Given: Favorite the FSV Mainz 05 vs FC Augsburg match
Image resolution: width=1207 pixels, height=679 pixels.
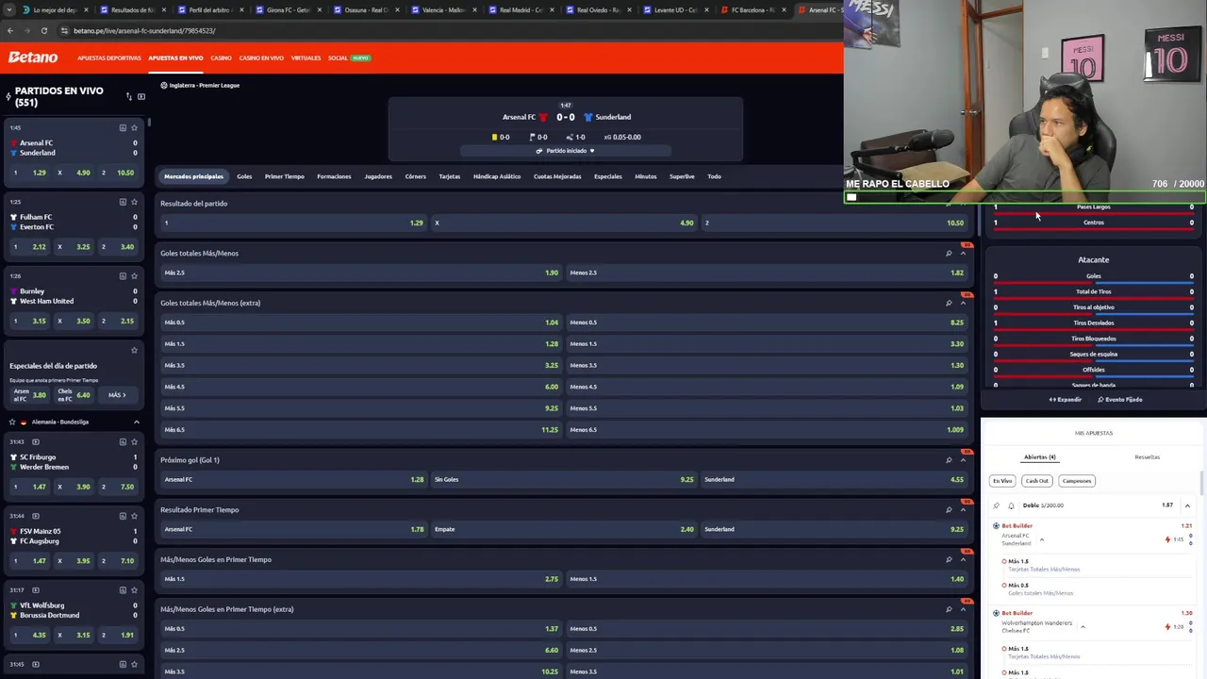Looking at the screenshot, I should coord(135,516).
